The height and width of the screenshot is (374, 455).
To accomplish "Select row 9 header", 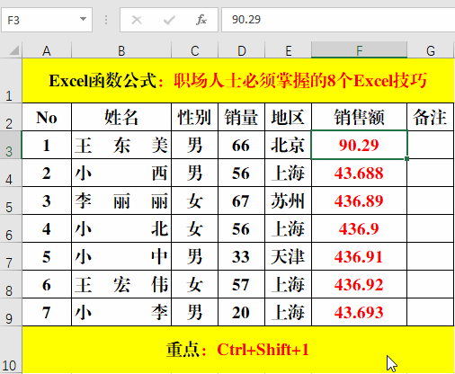I will (11, 312).
